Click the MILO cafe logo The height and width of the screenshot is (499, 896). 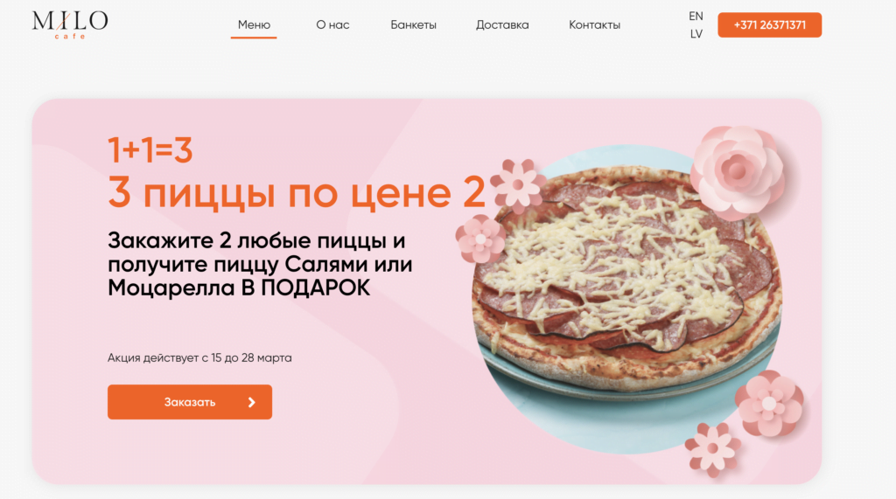click(x=70, y=24)
